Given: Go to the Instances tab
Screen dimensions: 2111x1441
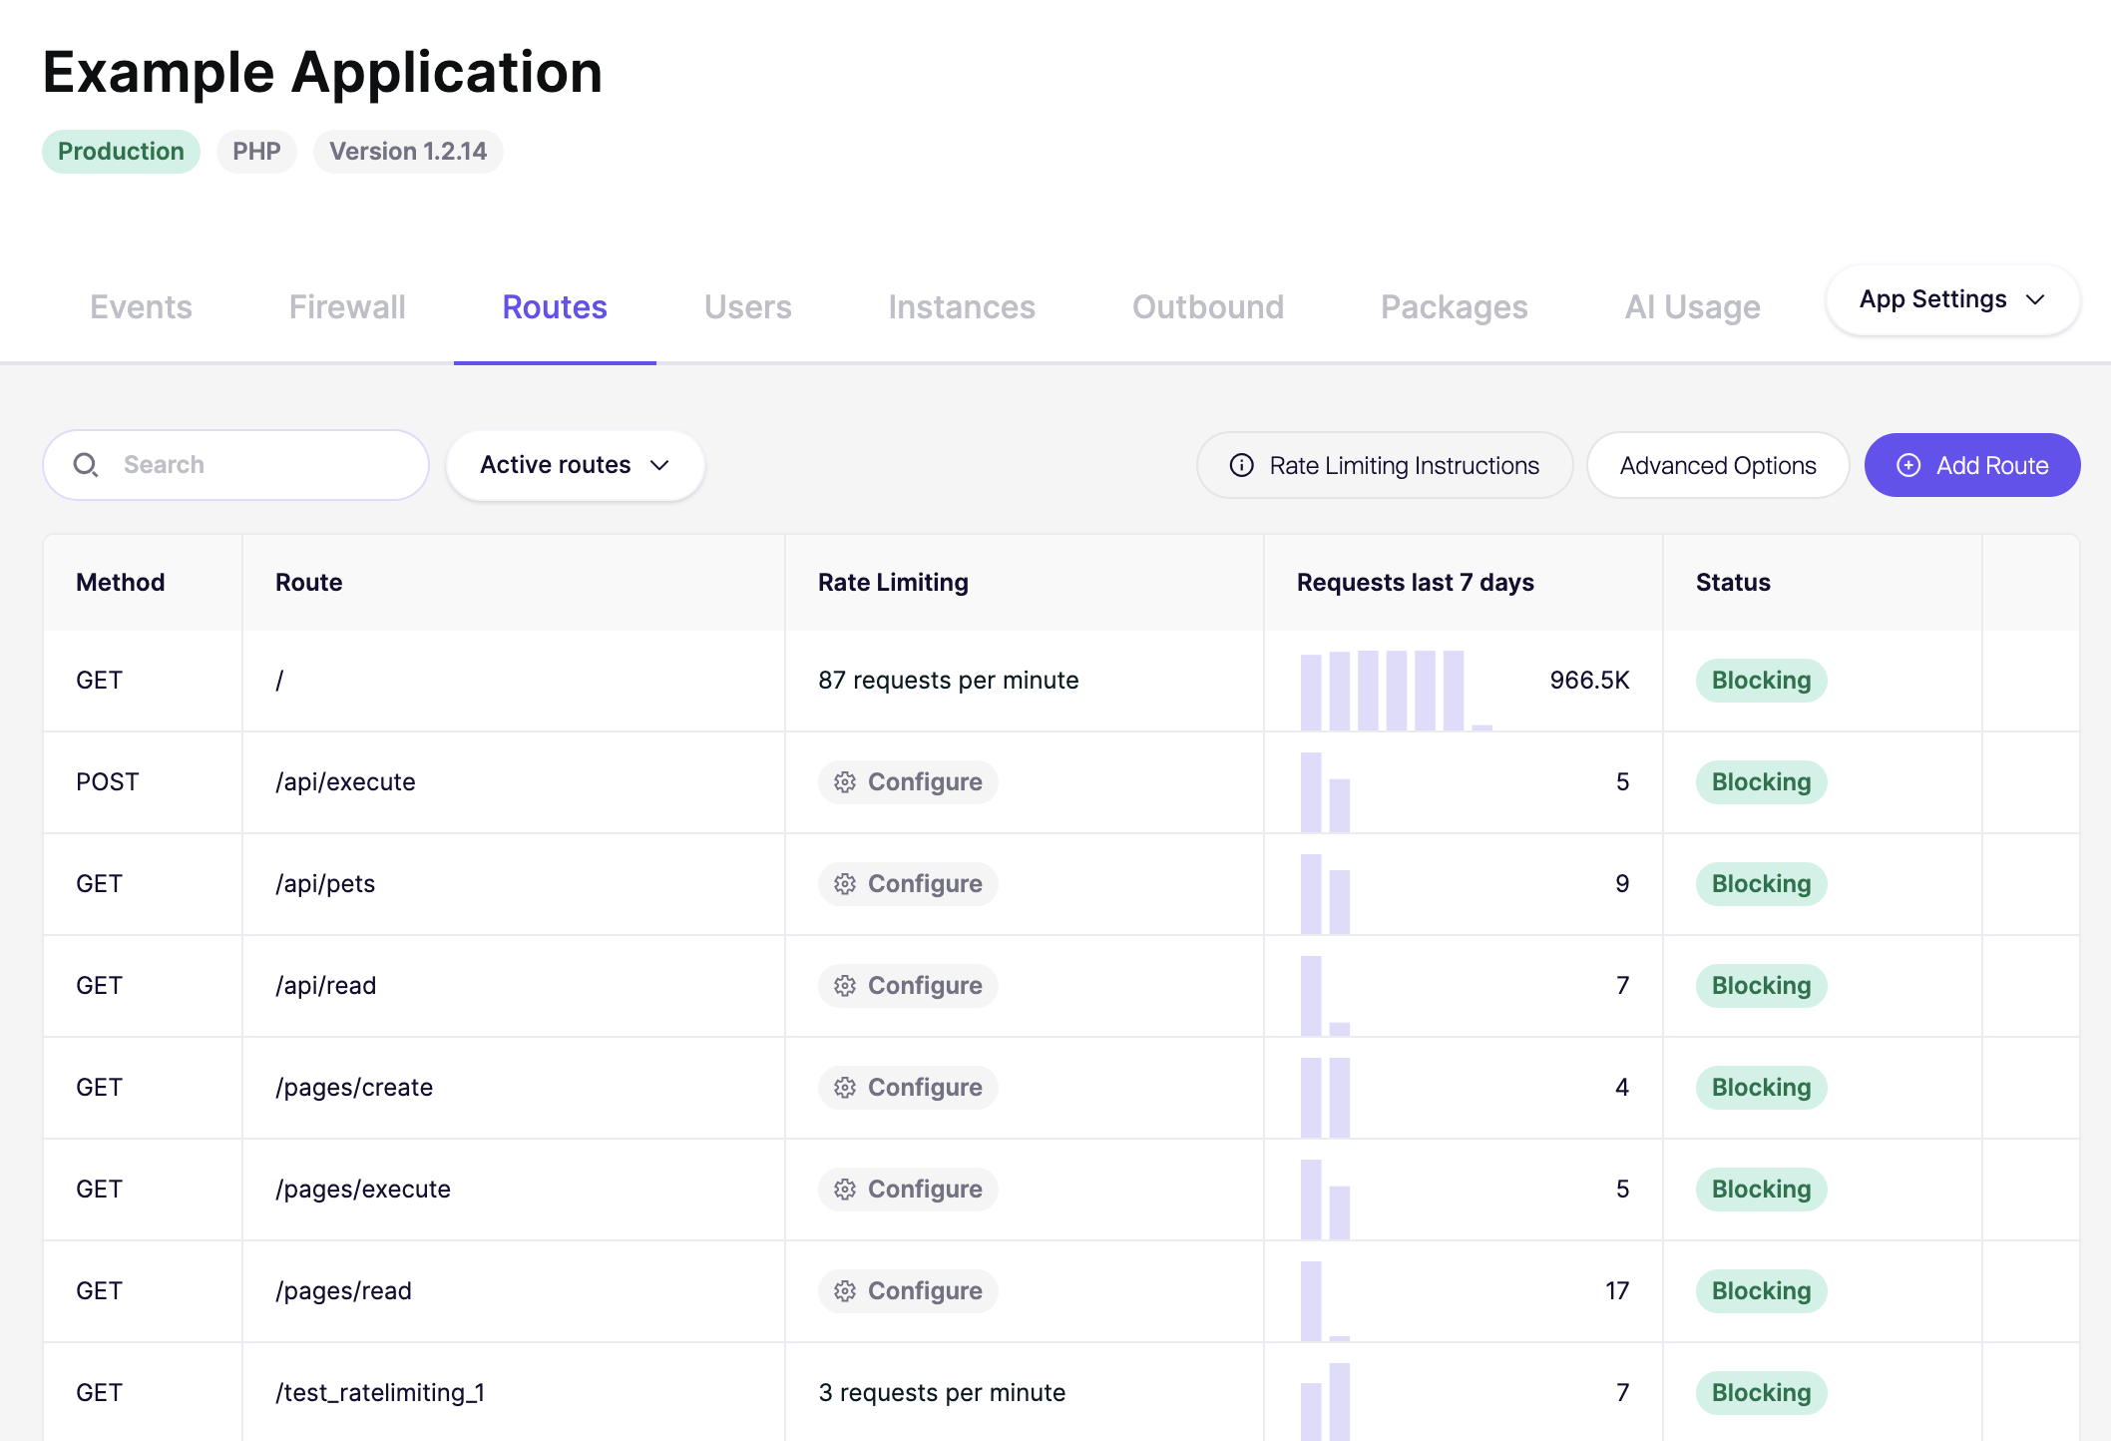Looking at the screenshot, I should (962, 307).
